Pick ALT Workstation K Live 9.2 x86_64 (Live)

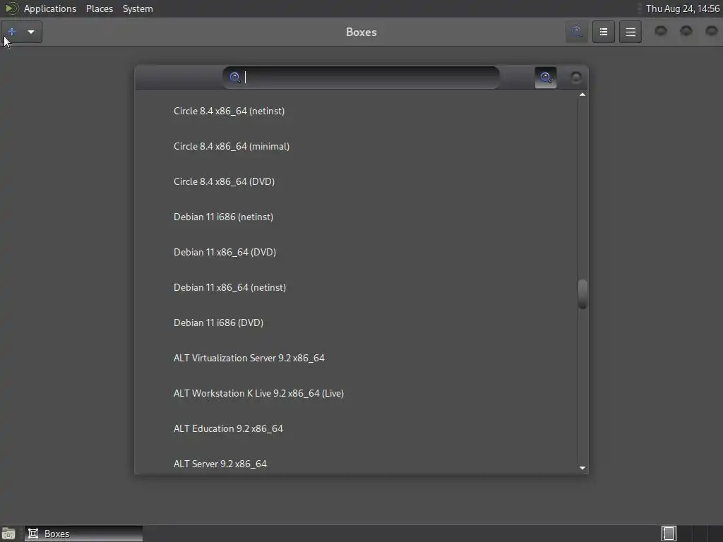coord(356,393)
